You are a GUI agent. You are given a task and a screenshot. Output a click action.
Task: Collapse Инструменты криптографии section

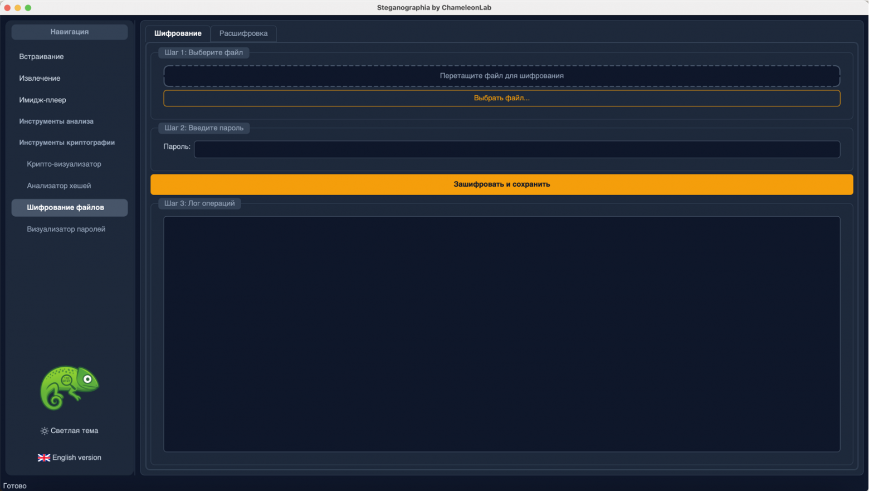[67, 143]
